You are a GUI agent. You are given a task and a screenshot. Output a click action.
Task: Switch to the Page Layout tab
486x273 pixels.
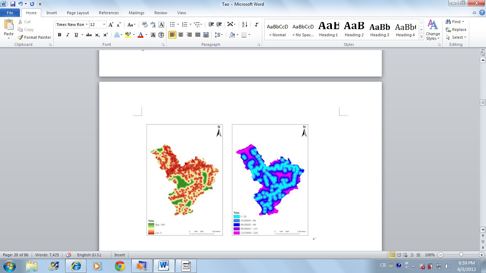78,13
